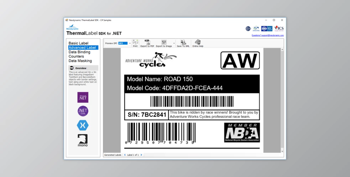The image size is (350, 177).
Task: Click the Preview DPI label text
Action: tap(111, 43)
